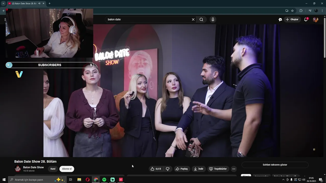Click the Windows taskbar search box

click(x=38, y=180)
